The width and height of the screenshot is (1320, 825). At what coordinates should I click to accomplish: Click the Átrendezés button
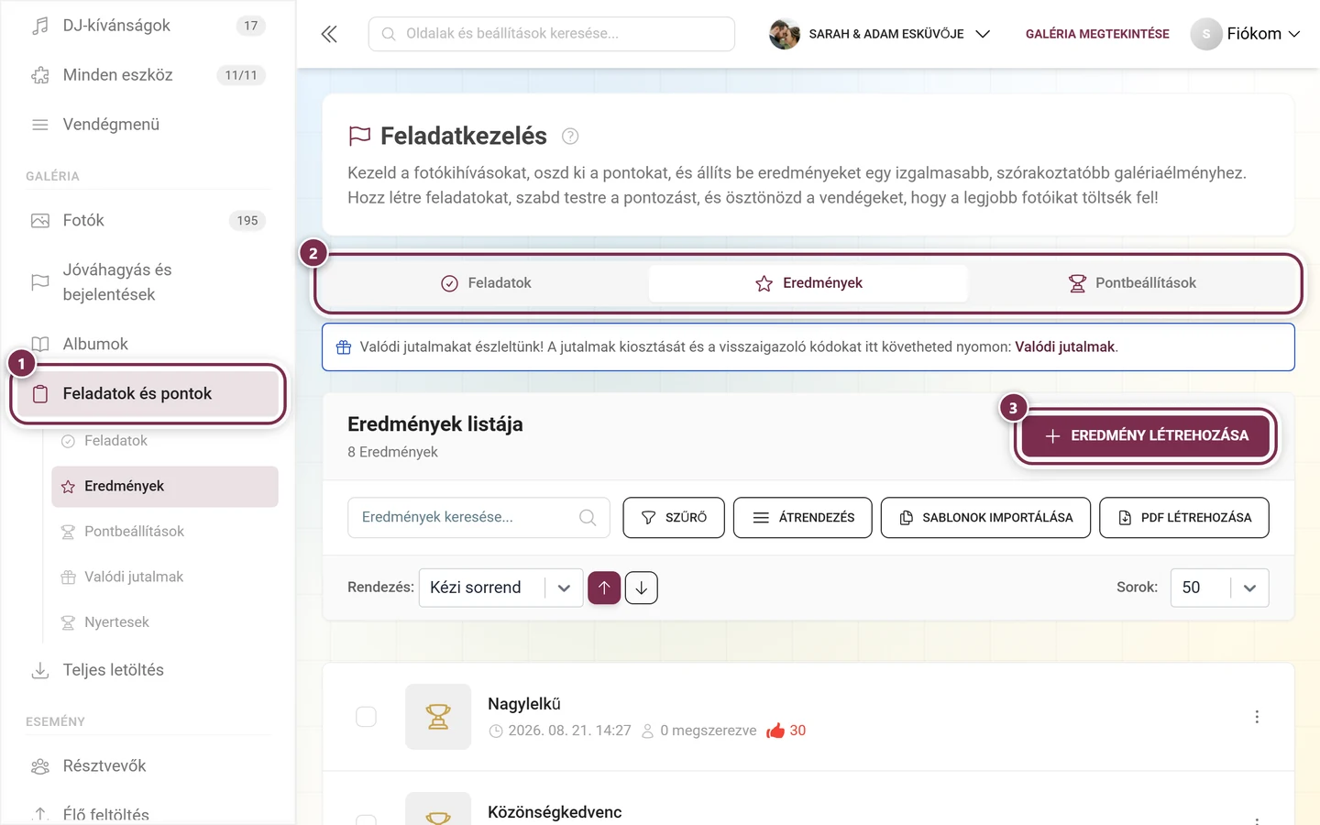[803, 518]
